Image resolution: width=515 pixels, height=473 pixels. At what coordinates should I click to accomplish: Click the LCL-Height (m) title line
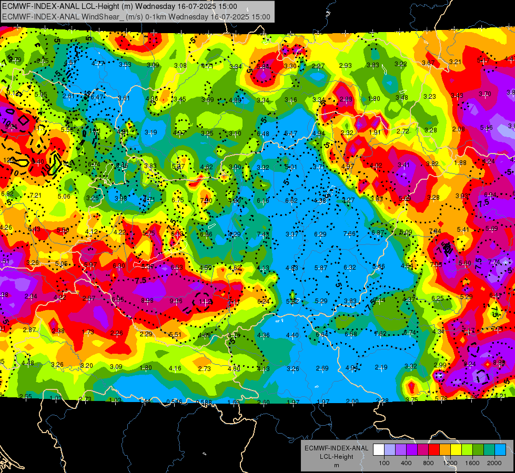click(x=119, y=6)
